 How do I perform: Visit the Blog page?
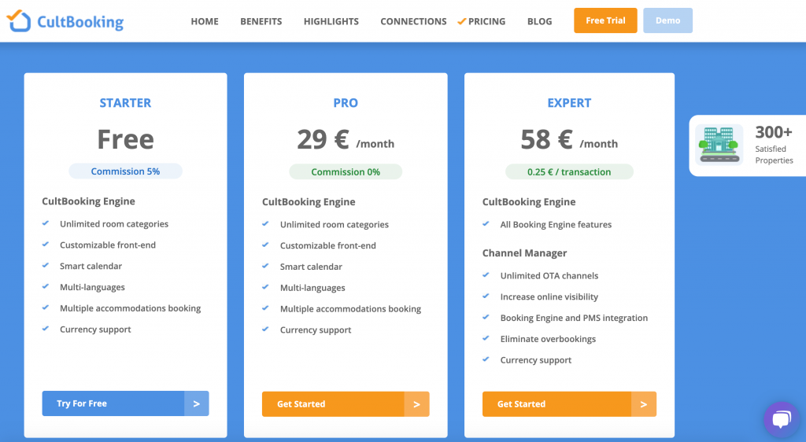(x=540, y=21)
